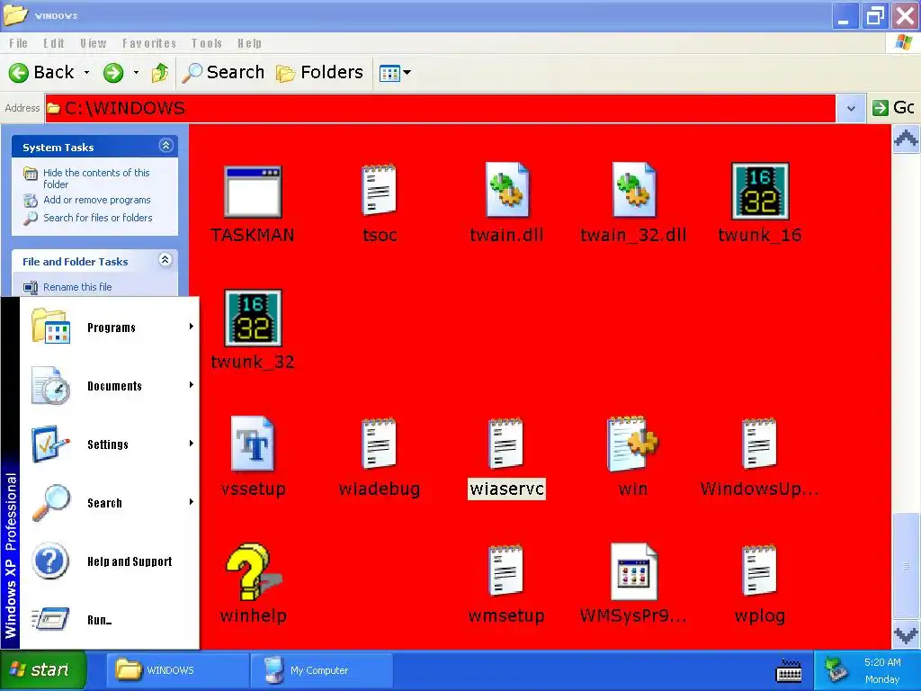This screenshot has width=921, height=691.
Task: Select the WindowsUp... log file icon
Action: [759, 444]
